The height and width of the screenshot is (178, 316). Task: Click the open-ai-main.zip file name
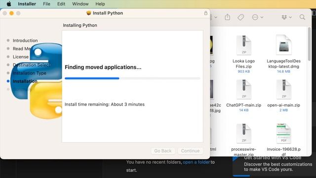click(283, 105)
